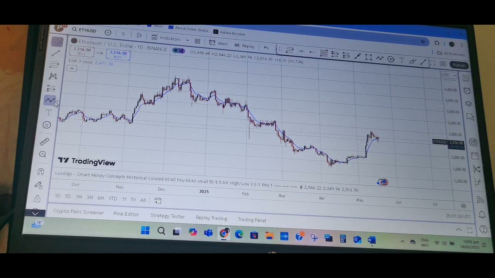Select the crosshair cursor tool

tap(57, 41)
